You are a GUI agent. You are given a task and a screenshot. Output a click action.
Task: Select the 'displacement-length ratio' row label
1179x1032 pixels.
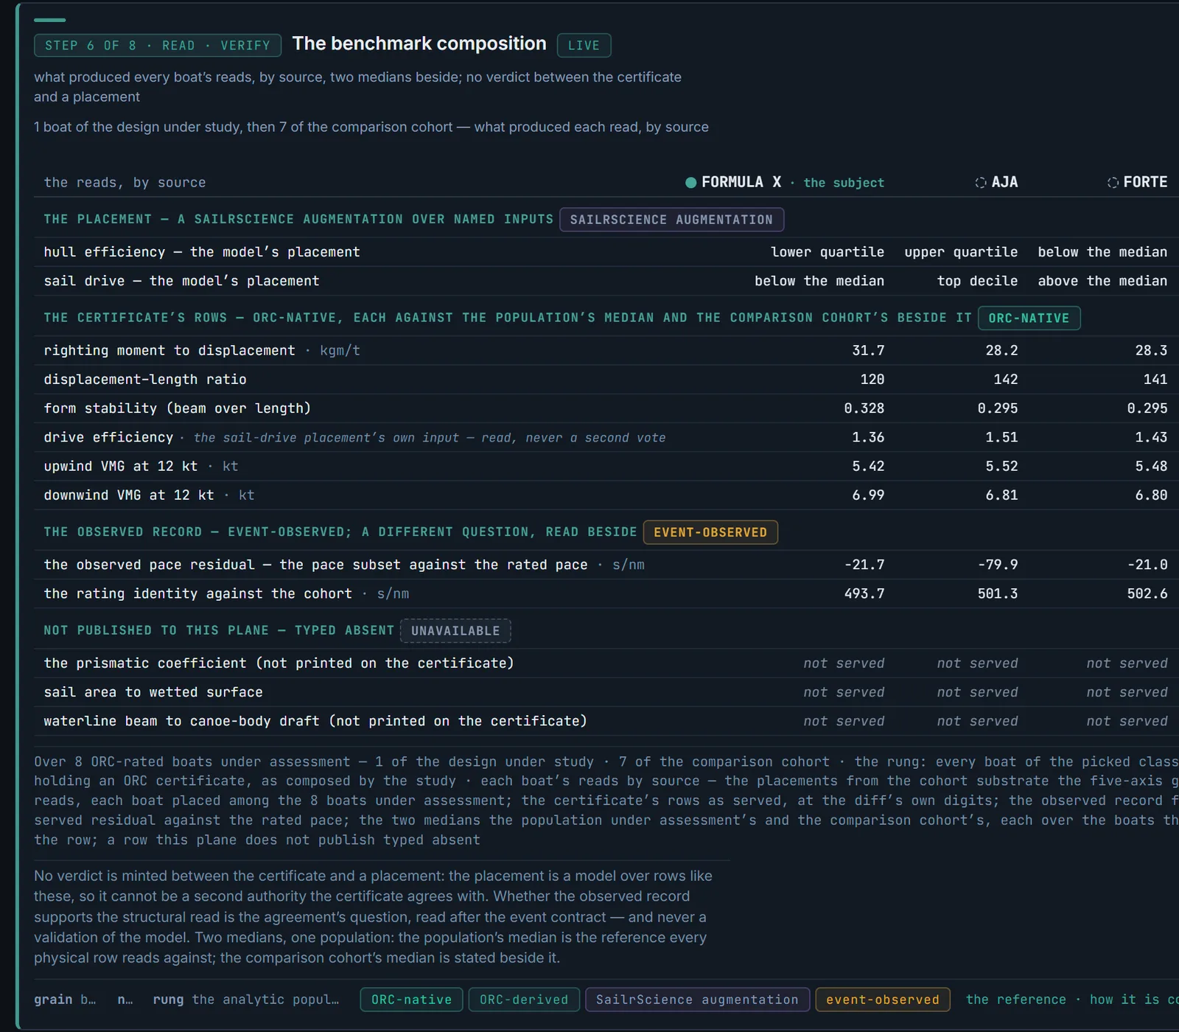click(145, 380)
